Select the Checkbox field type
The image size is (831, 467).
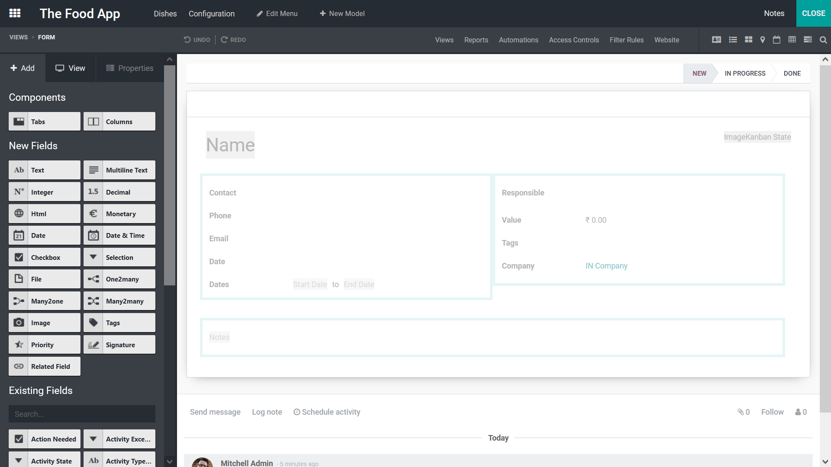(x=45, y=257)
